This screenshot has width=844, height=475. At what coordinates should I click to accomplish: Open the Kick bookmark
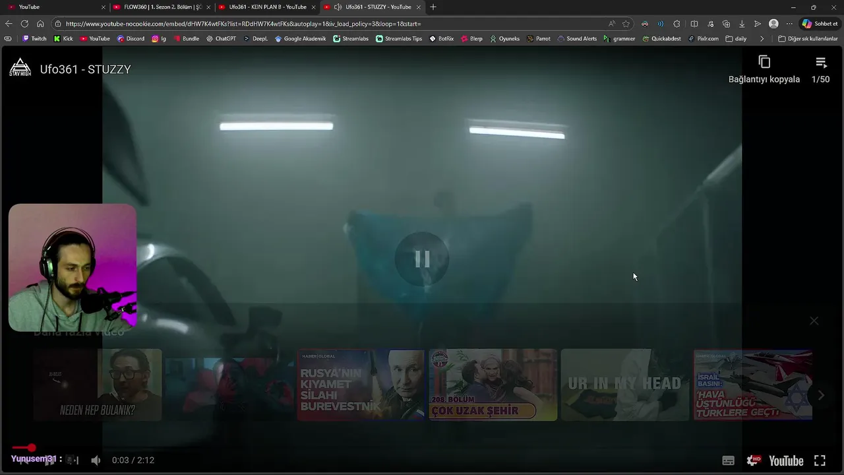click(63, 38)
